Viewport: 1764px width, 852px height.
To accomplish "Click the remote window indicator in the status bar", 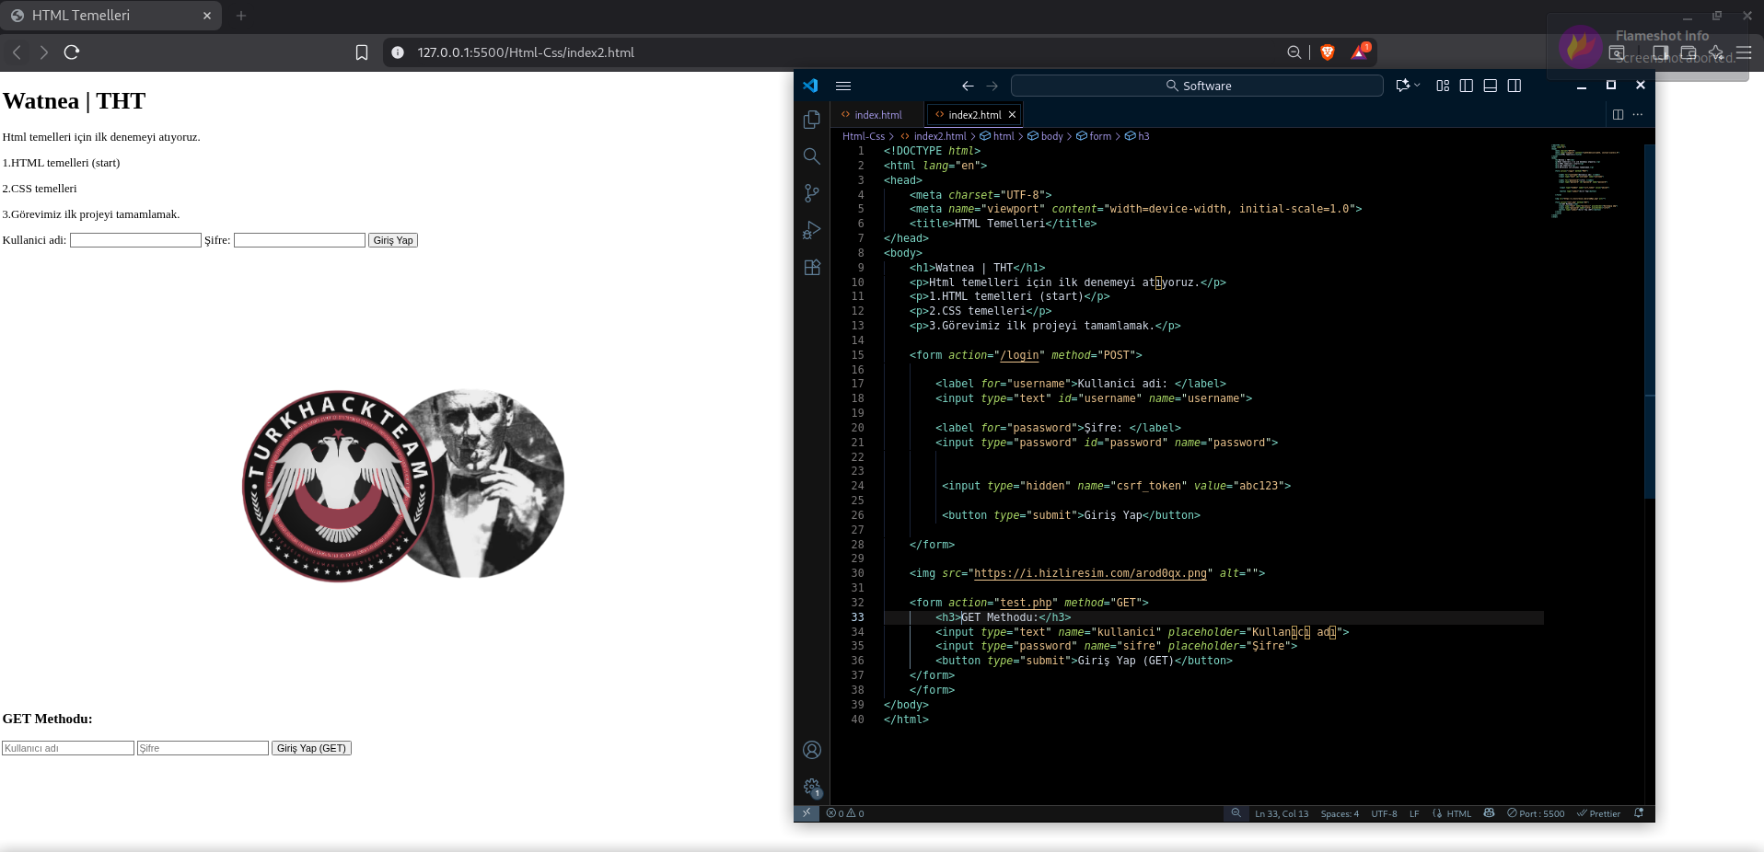I will click(x=807, y=813).
